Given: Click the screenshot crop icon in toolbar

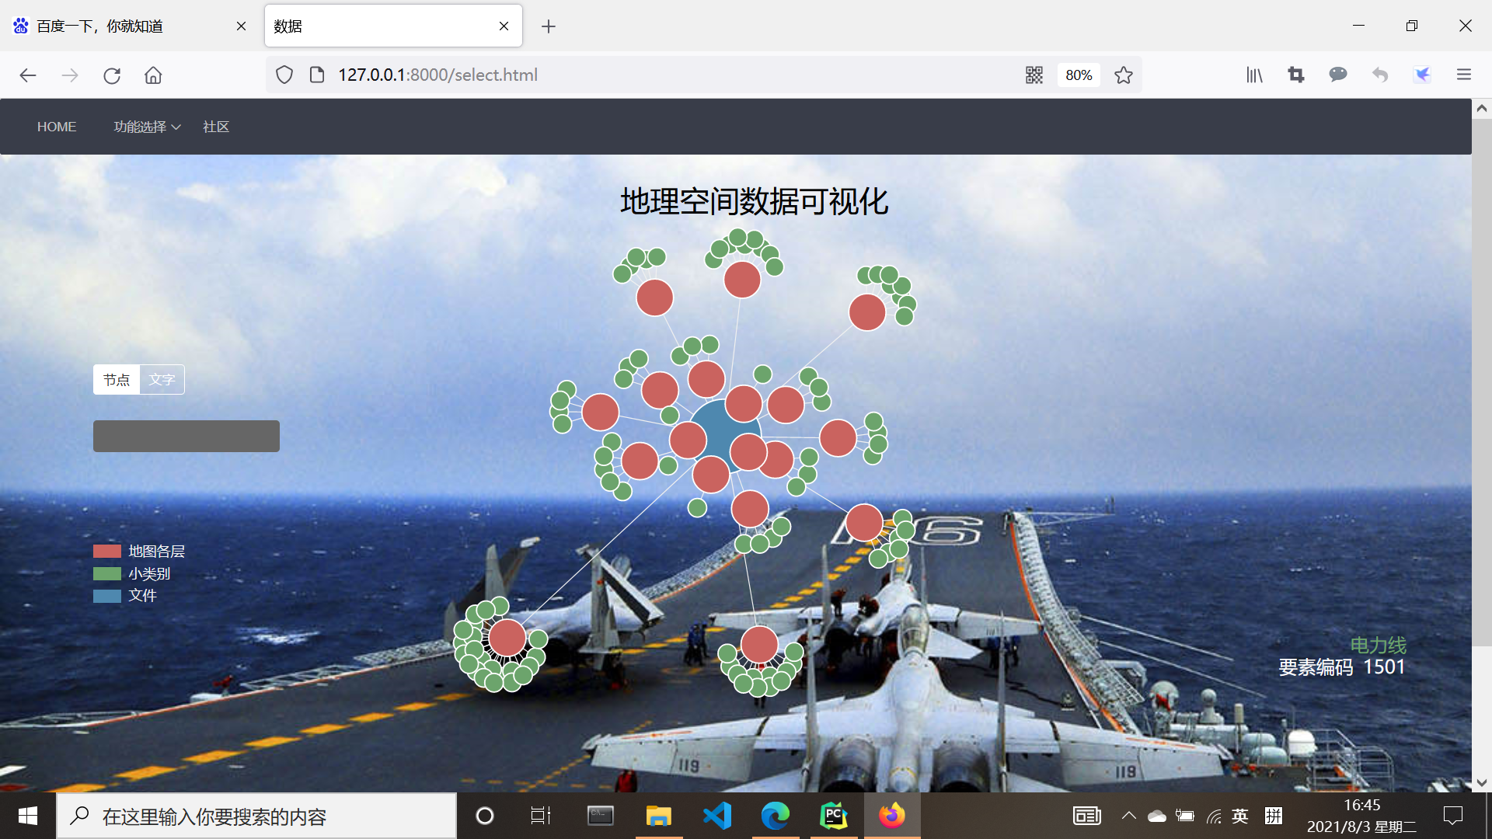Looking at the screenshot, I should 1296,75.
